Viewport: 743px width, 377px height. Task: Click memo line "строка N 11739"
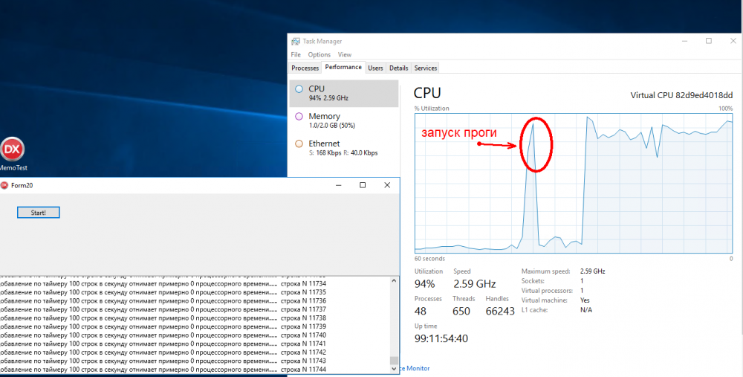coord(303,326)
